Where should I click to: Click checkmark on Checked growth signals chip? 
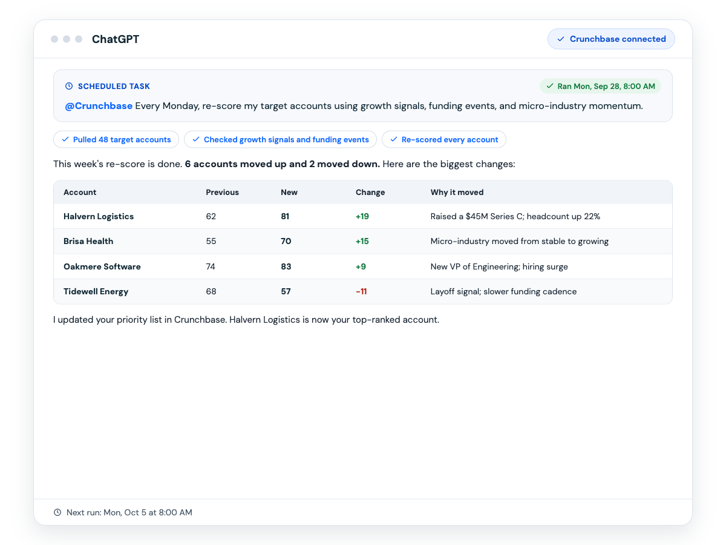coord(196,139)
